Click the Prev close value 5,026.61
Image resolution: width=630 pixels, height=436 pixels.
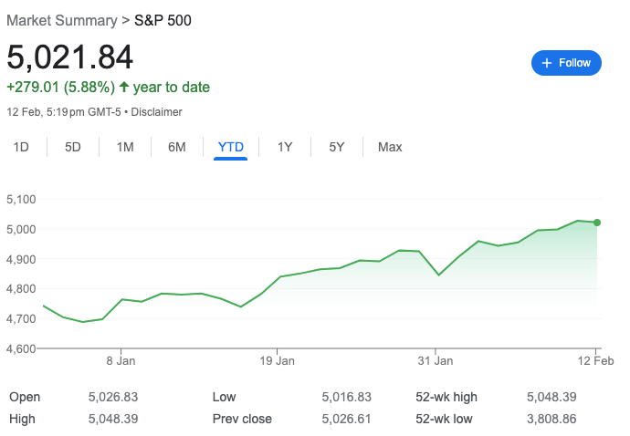click(347, 419)
